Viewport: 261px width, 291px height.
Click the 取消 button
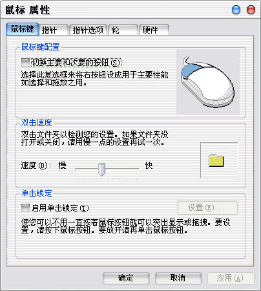point(178,278)
